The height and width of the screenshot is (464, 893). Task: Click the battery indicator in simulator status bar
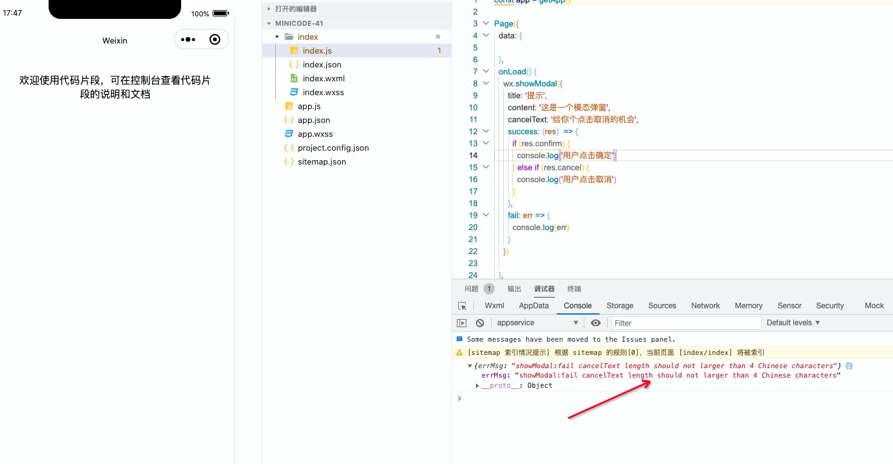point(220,13)
